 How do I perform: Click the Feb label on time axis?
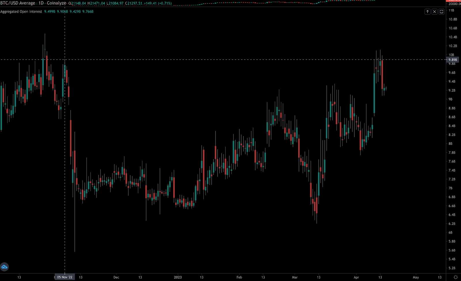pyautogui.click(x=239, y=277)
